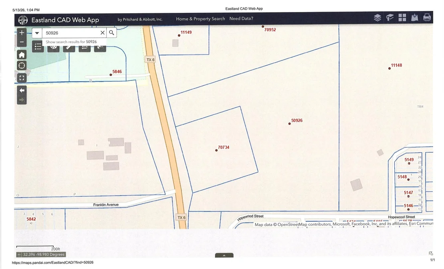
Task: Clear the 50926 search text
Action: [103, 33]
